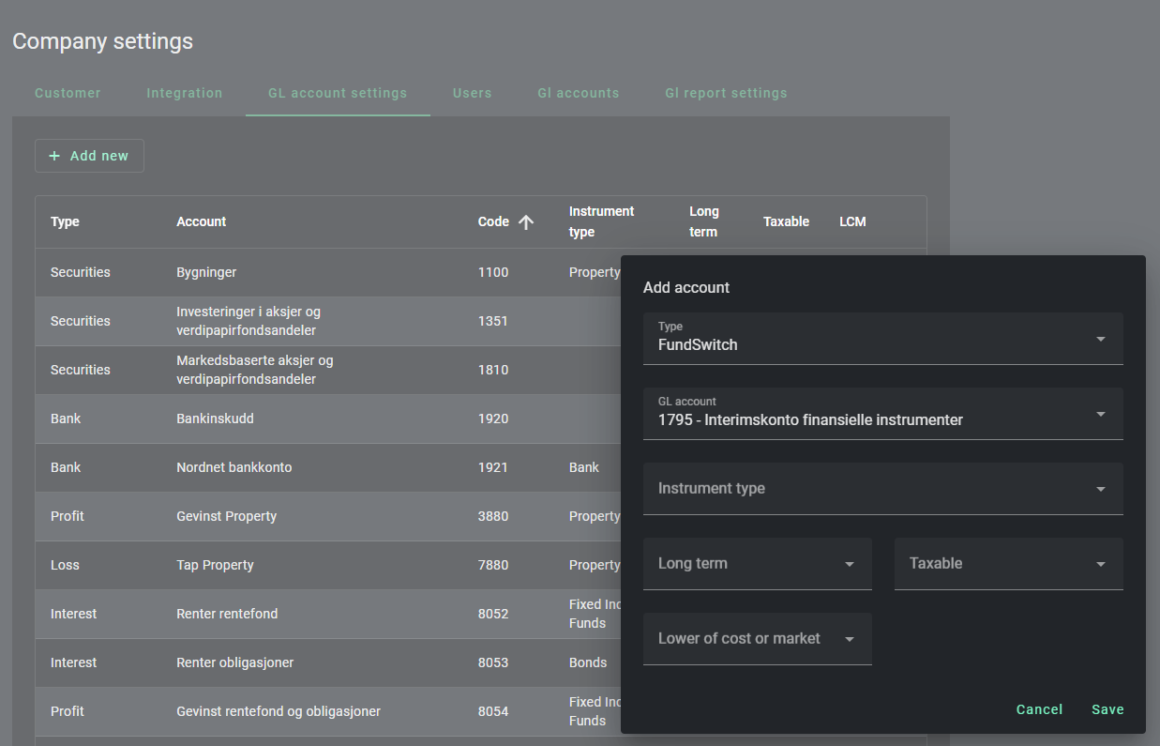Expand the Long term dropdown
Viewport: 1160px width, 746px height.
[x=757, y=564]
